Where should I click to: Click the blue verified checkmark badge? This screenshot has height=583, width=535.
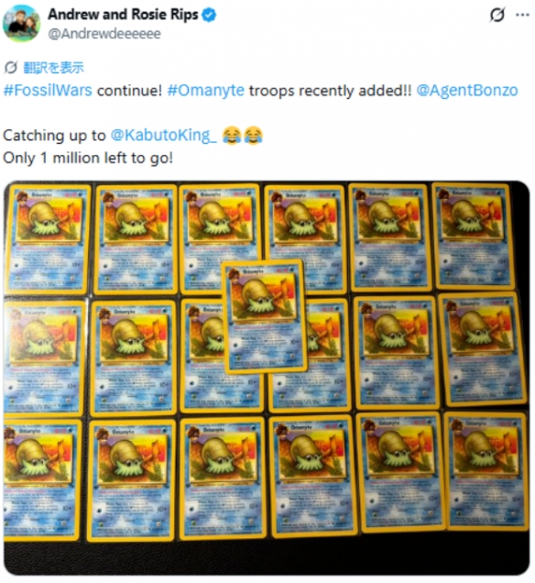(x=209, y=15)
